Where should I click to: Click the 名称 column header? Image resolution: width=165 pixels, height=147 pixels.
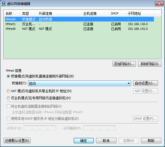pyautogui.click(x=12, y=13)
